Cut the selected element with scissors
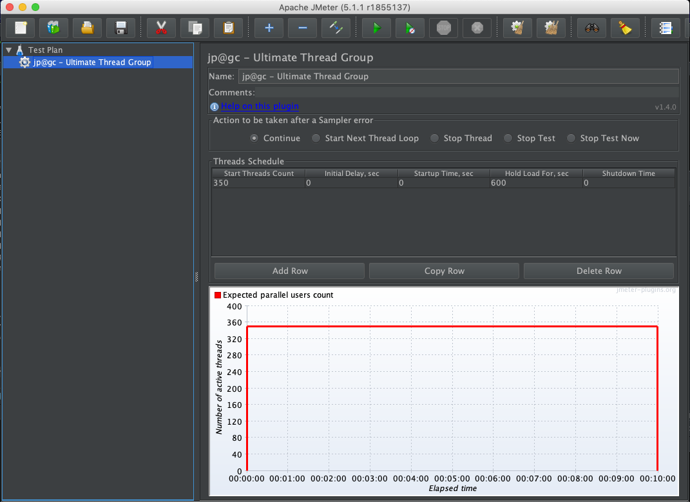 click(x=162, y=28)
